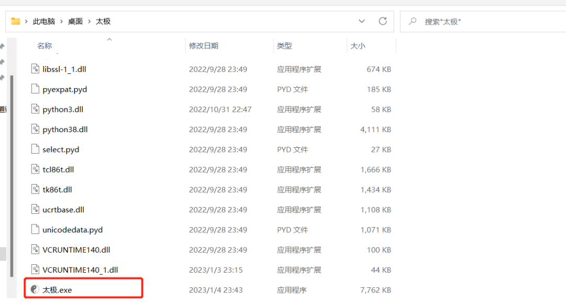
Task: Click the 太极.exe application icon
Action: point(35,289)
